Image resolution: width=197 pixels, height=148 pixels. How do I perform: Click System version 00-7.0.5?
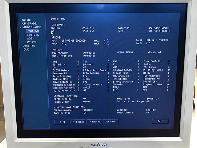88,28
